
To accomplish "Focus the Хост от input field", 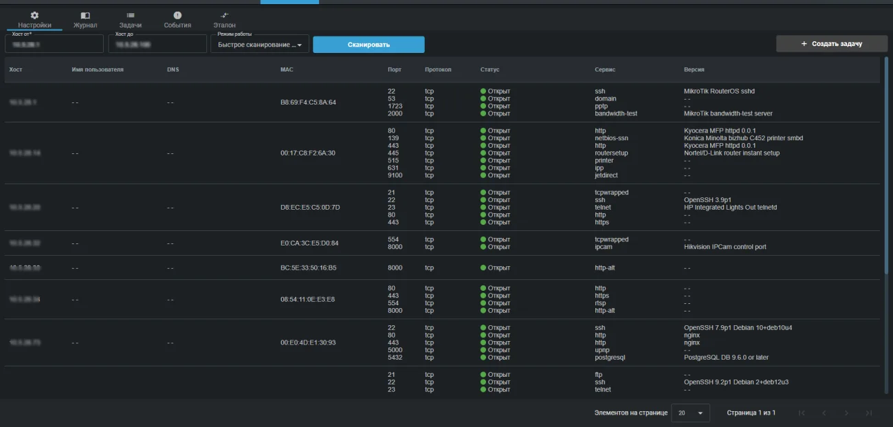I will point(54,44).
